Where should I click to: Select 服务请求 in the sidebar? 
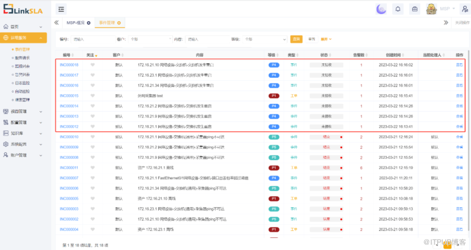pyautogui.click(x=22, y=58)
